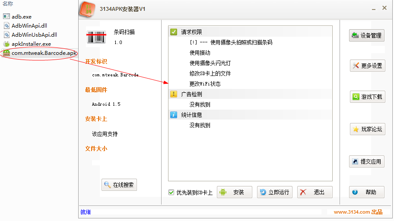Click the 3134 orange app logo
This screenshot has height=221, width=394.
tap(87, 9)
